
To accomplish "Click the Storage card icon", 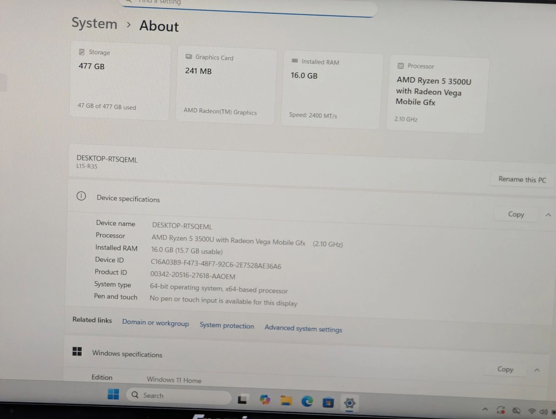I will (x=82, y=52).
